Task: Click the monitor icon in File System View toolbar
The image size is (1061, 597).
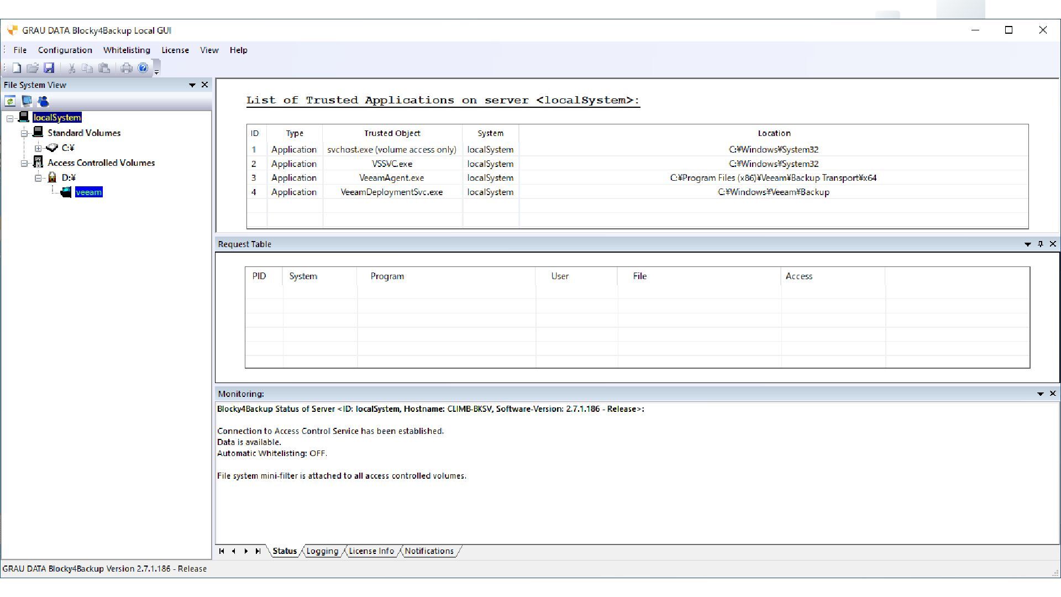Action: (x=27, y=101)
